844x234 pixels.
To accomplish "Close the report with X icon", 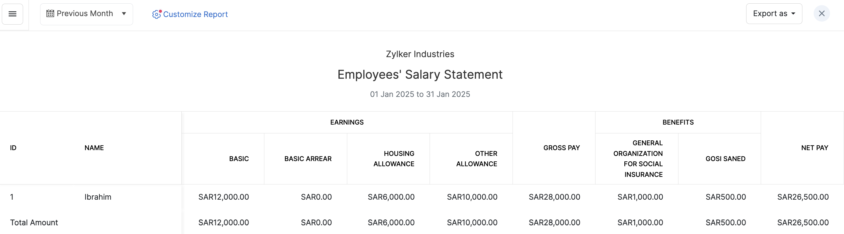I will [822, 13].
